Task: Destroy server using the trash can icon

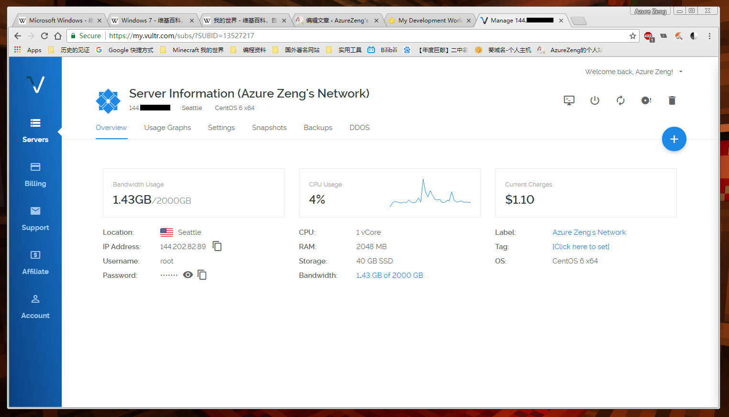Action: click(x=672, y=100)
